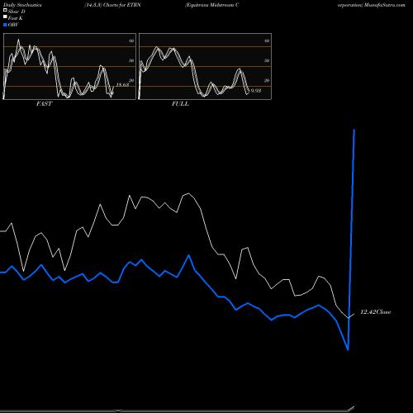Screen dimensions: 413x413
Task: Click the 50 level label in FULL chart
Action: tap(267, 60)
